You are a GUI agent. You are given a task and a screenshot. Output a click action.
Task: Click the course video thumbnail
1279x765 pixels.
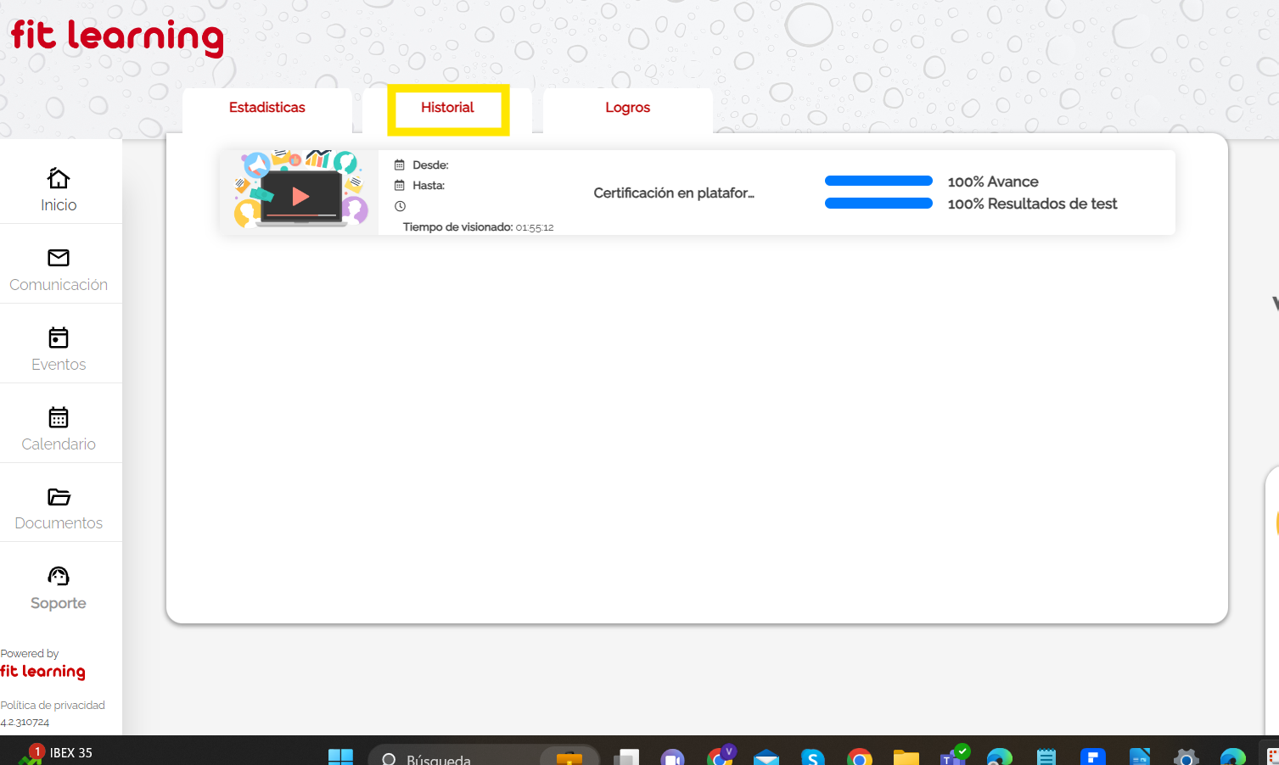(x=300, y=193)
